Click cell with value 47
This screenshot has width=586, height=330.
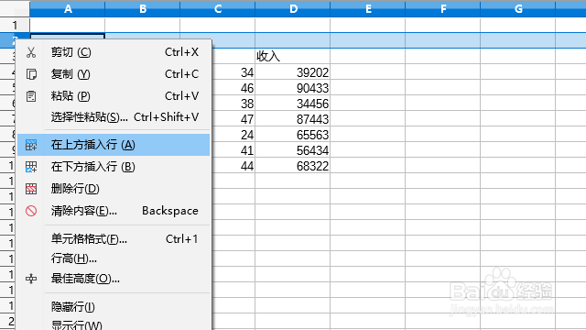(233, 119)
